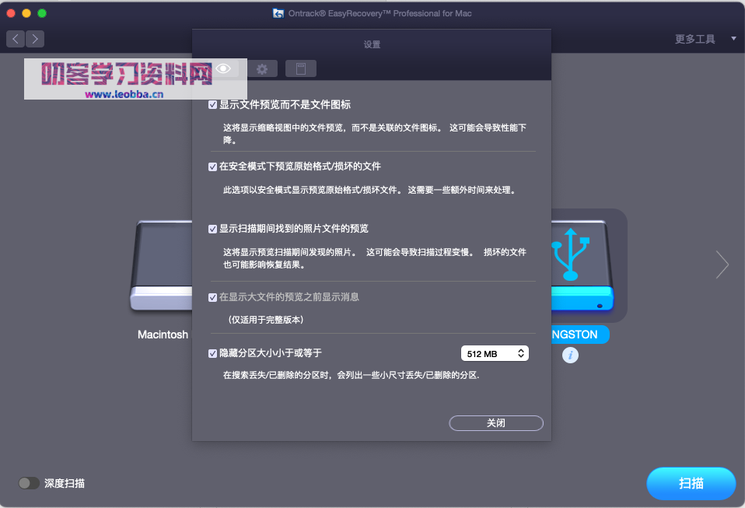Image resolution: width=745 pixels, height=508 pixels.
Task: Select the gear settings tab in dialog
Action: tap(262, 68)
